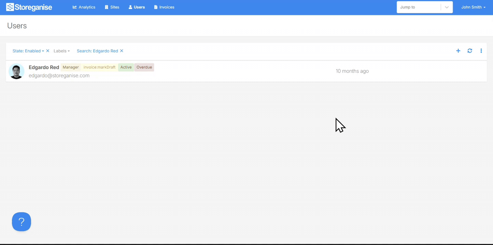
Task: Open the Analytics page
Action: (x=84, y=7)
